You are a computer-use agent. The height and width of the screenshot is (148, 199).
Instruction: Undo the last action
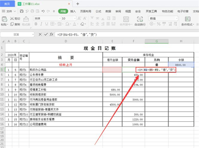pyautogui.click(x=43, y=11)
